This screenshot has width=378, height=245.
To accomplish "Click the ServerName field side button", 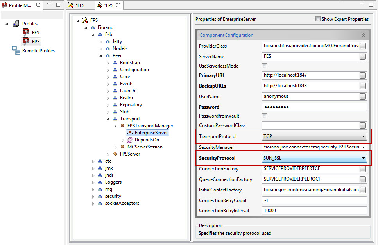I will pos(363,57).
